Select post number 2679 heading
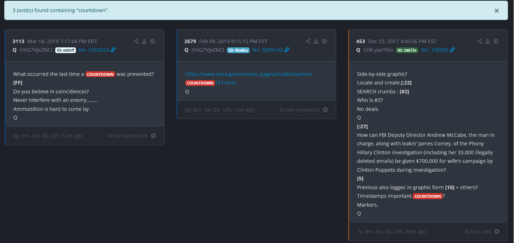 (x=190, y=41)
